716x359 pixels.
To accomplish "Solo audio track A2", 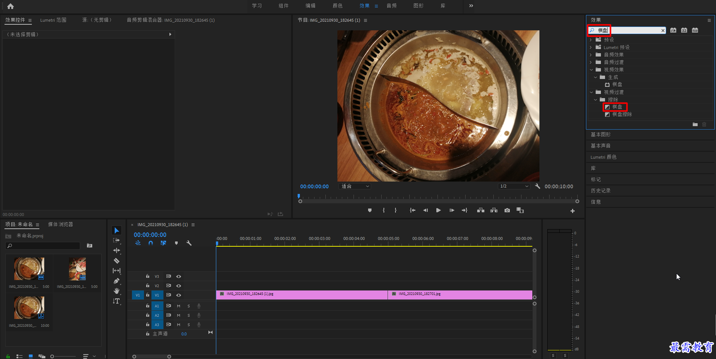I will point(189,315).
